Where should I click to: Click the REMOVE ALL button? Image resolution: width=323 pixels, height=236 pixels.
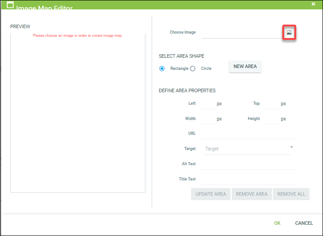point(291,194)
